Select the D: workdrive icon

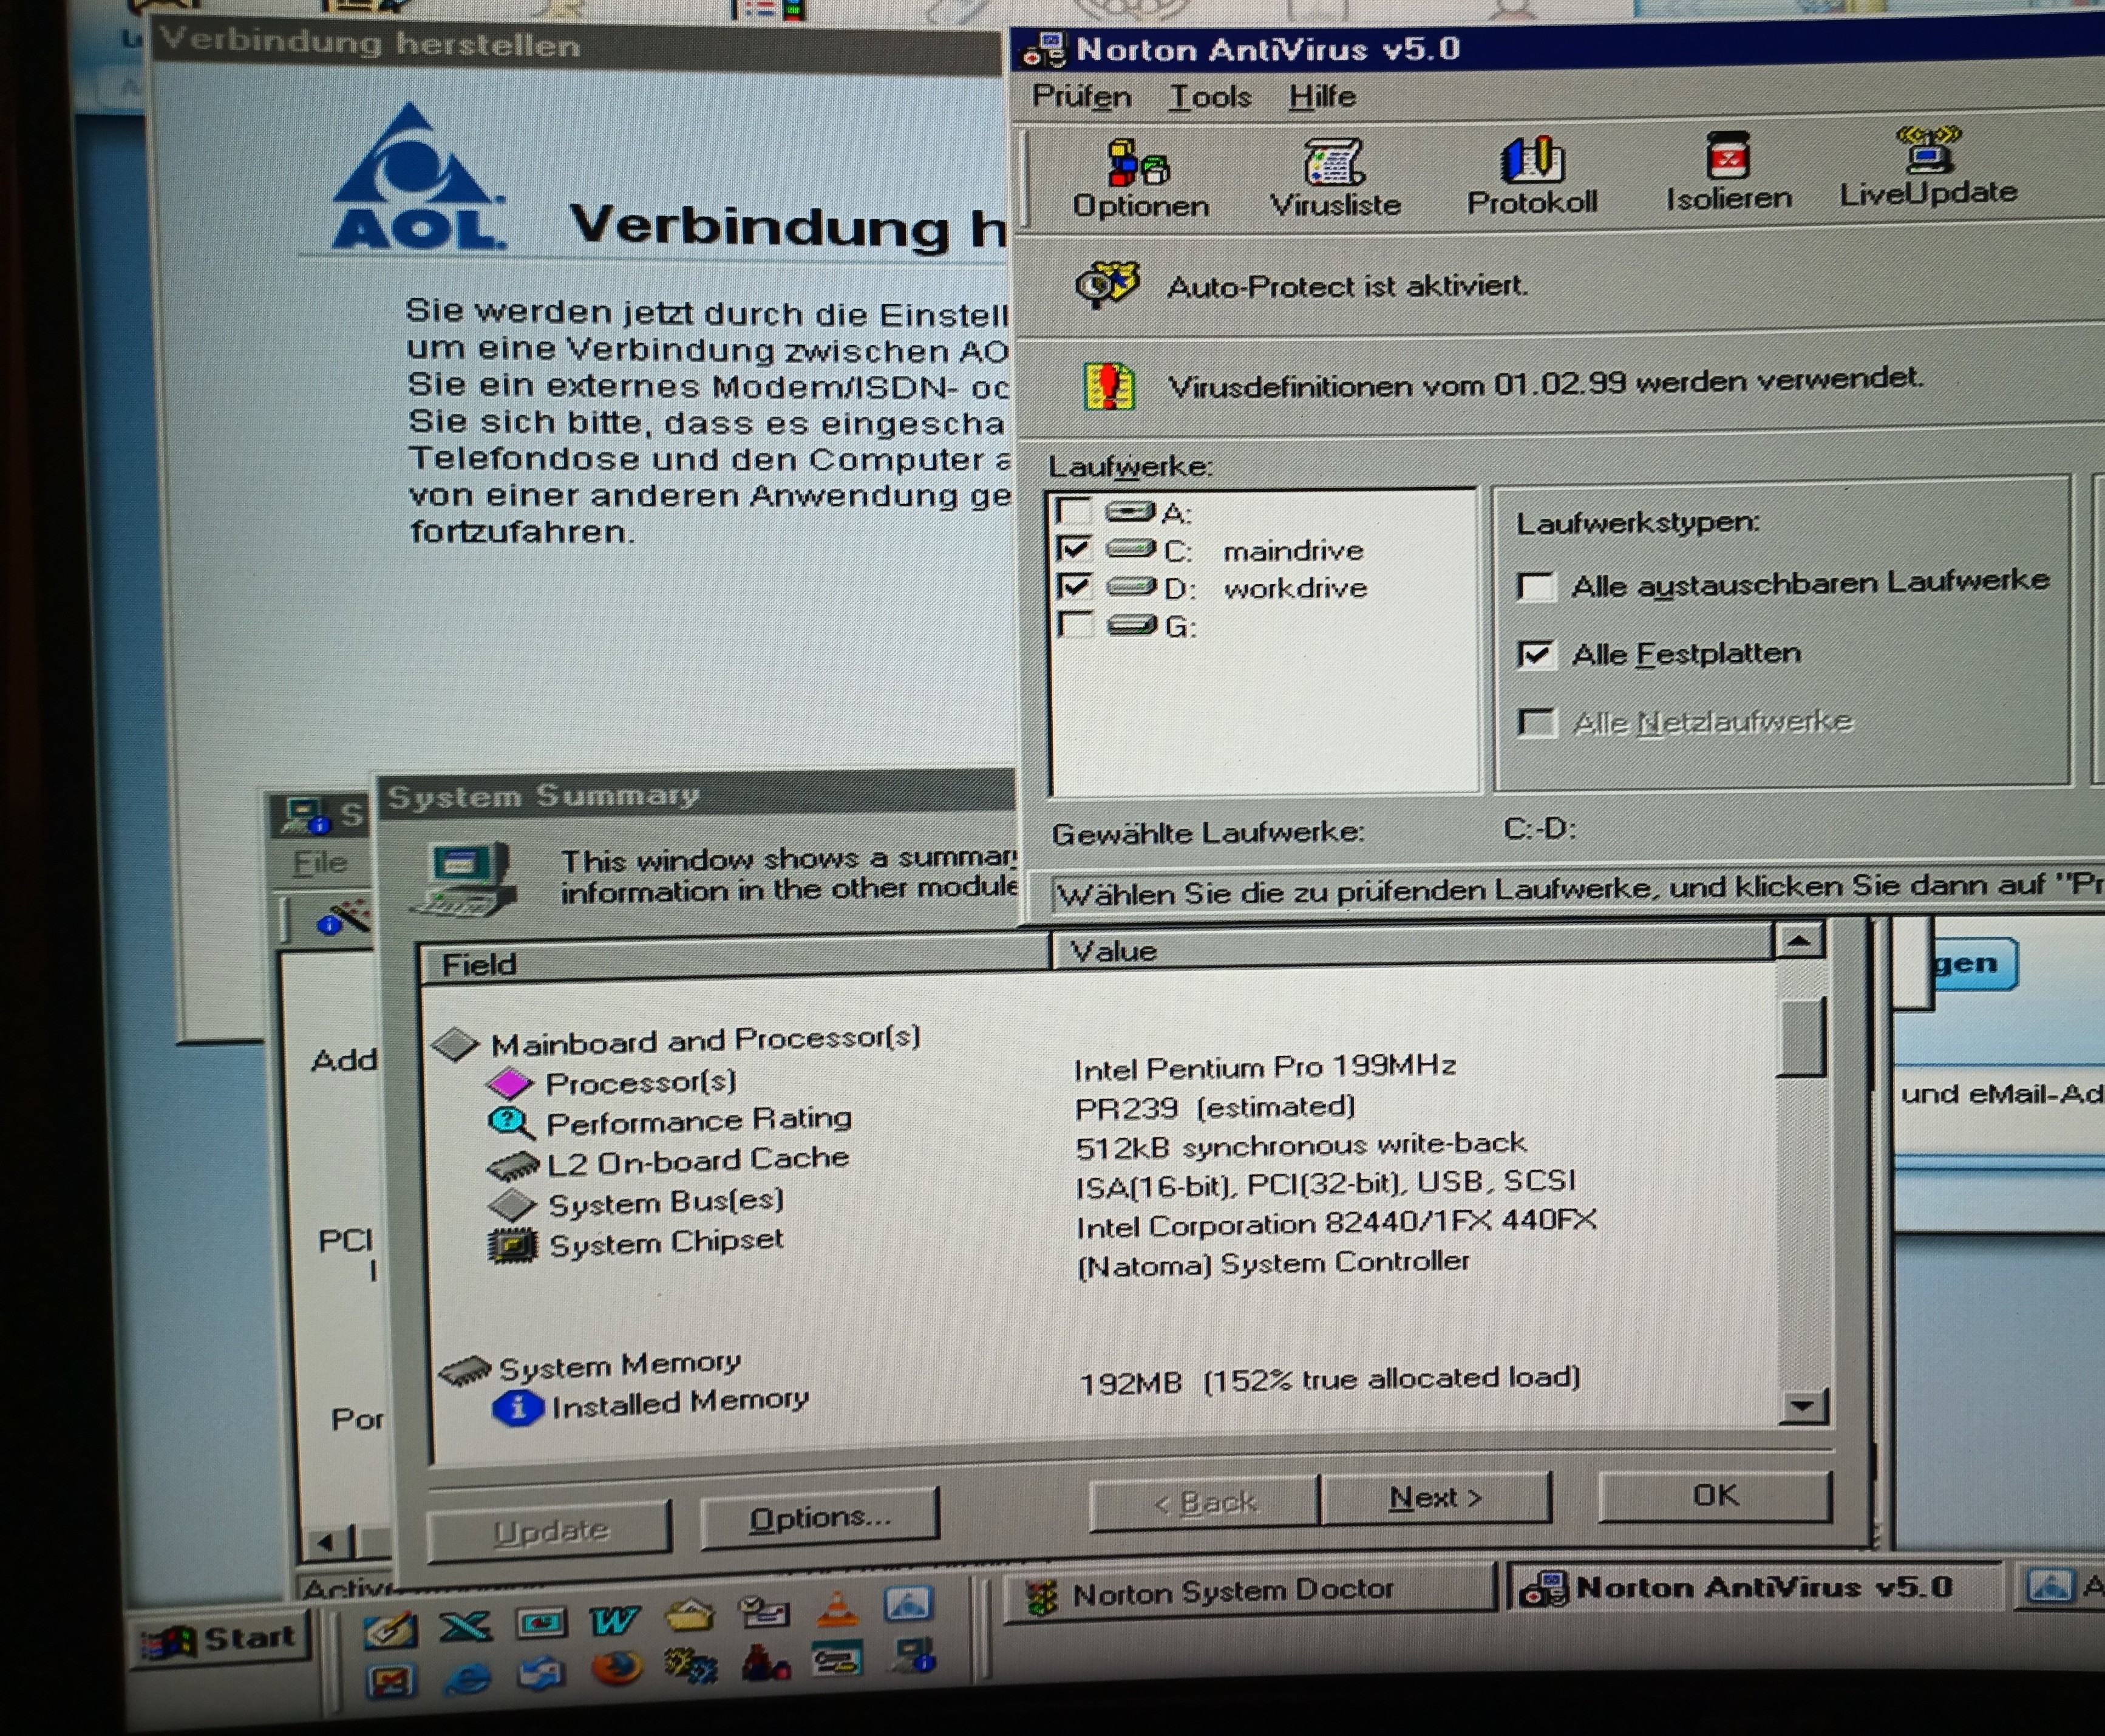pyautogui.click(x=1131, y=587)
